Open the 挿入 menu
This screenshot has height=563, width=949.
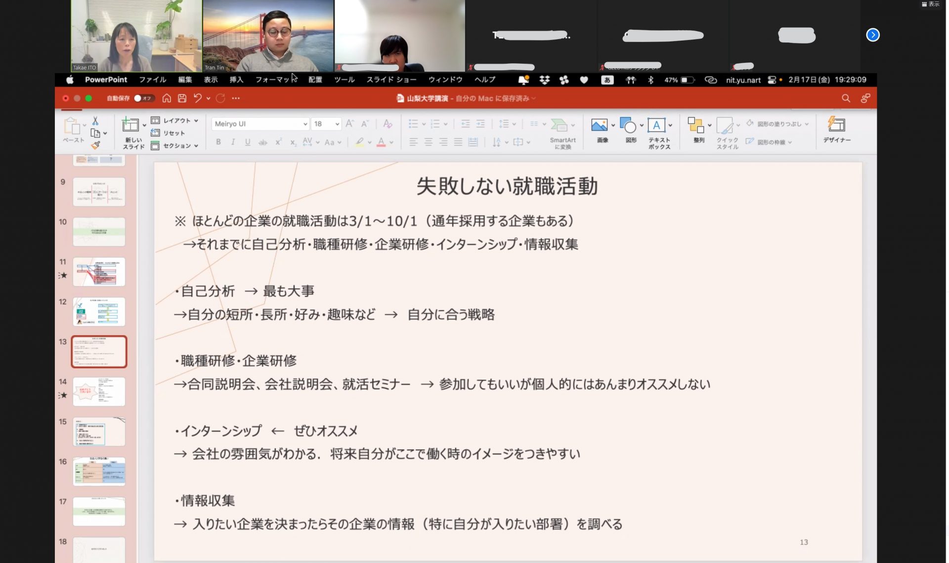[236, 80]
